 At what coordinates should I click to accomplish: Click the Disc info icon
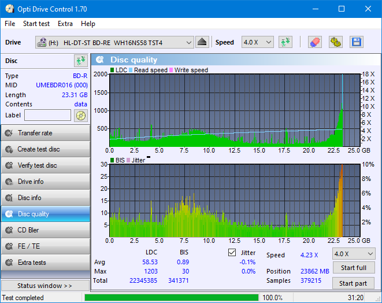click(x=9, y=198)
